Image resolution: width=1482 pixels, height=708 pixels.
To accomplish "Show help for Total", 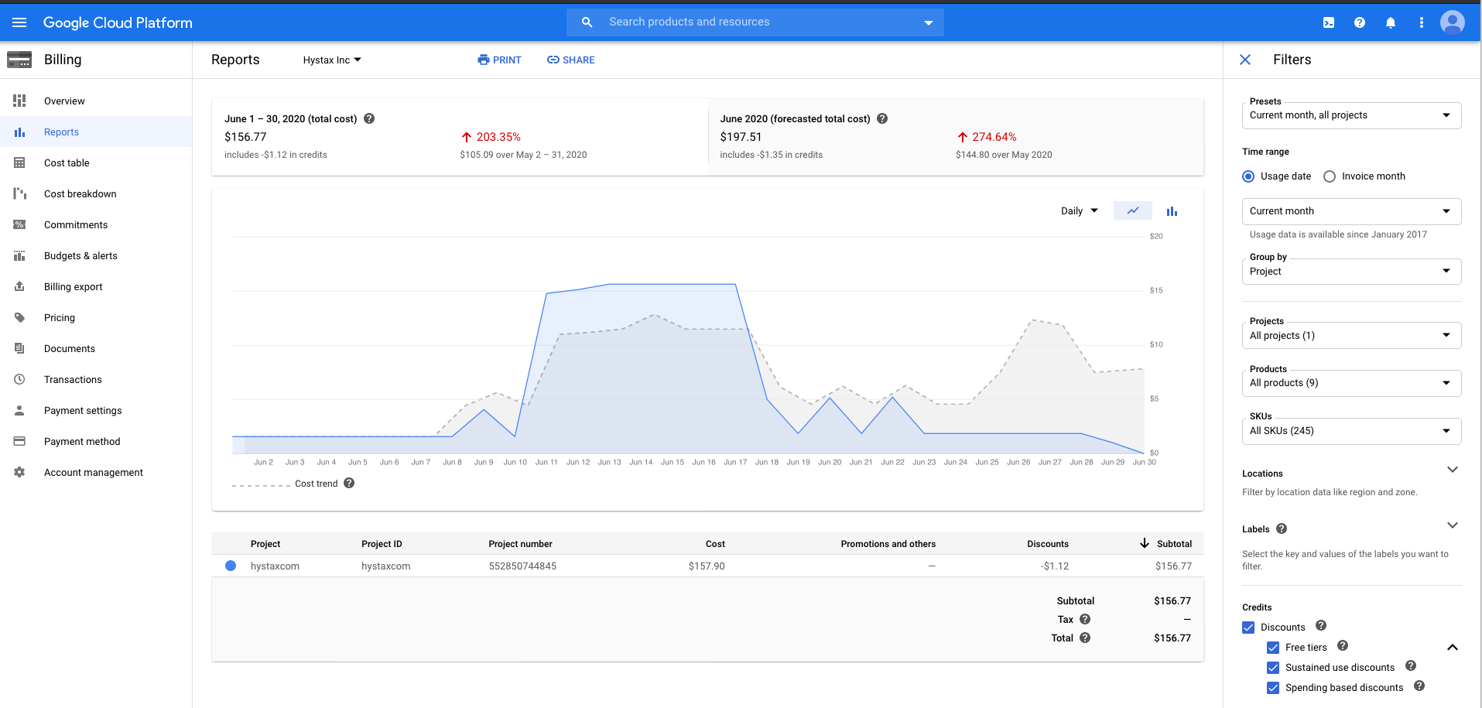I will click(x=1085, y=638).
